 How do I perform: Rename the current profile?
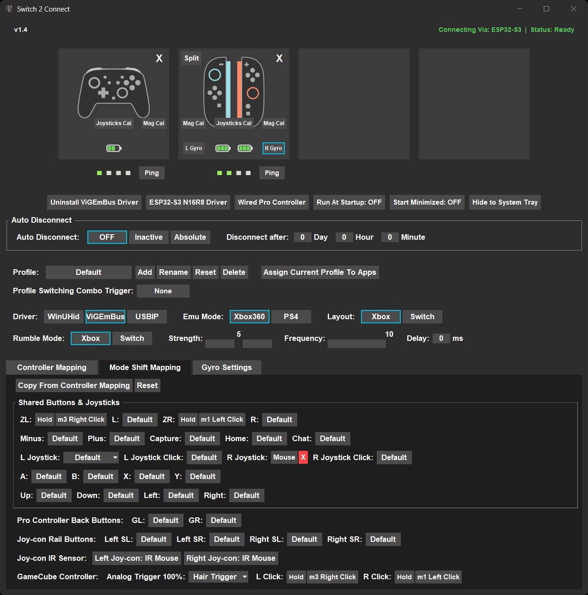(173, 272)
